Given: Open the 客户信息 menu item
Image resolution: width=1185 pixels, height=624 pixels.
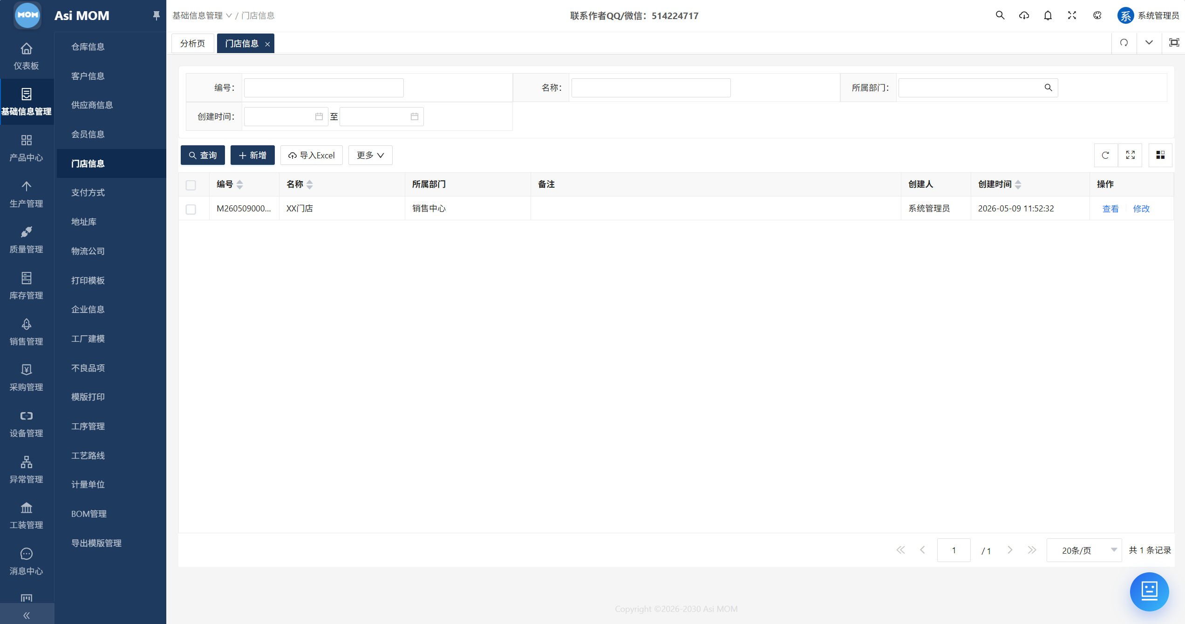Looking at the screenshot, I should (x=88, y=76).
